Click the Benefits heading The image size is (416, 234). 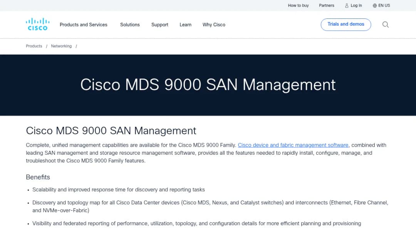(x=38, y=177)
